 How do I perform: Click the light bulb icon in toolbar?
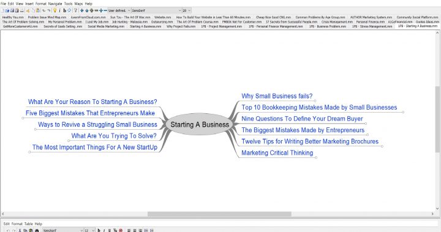(x=55, y=10)
